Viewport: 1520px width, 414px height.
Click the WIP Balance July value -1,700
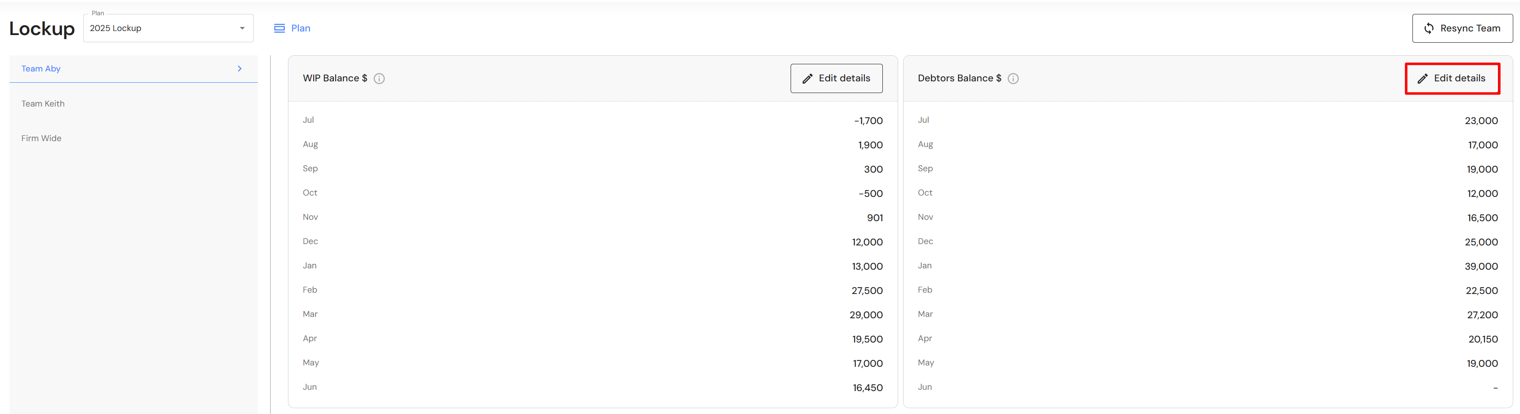(x=868, y=121)
